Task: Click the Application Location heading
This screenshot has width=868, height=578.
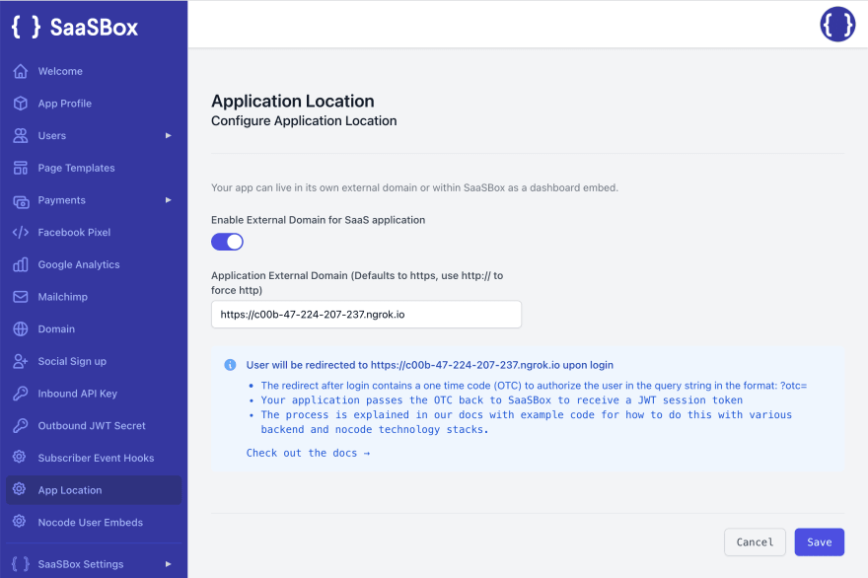Action: click(293, 101)
